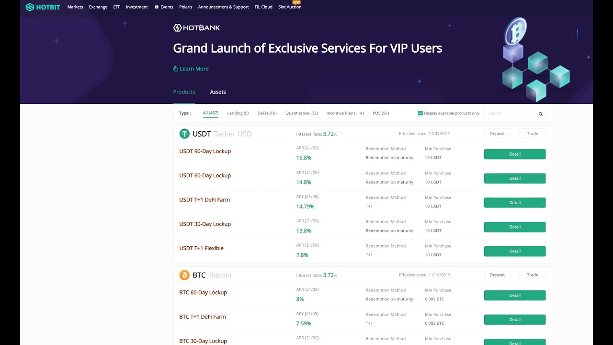The width and height of the screenshot is (613, 345).
Task: Open the Exchange menu
Action: pyautogui.click(x=98, y=7)
